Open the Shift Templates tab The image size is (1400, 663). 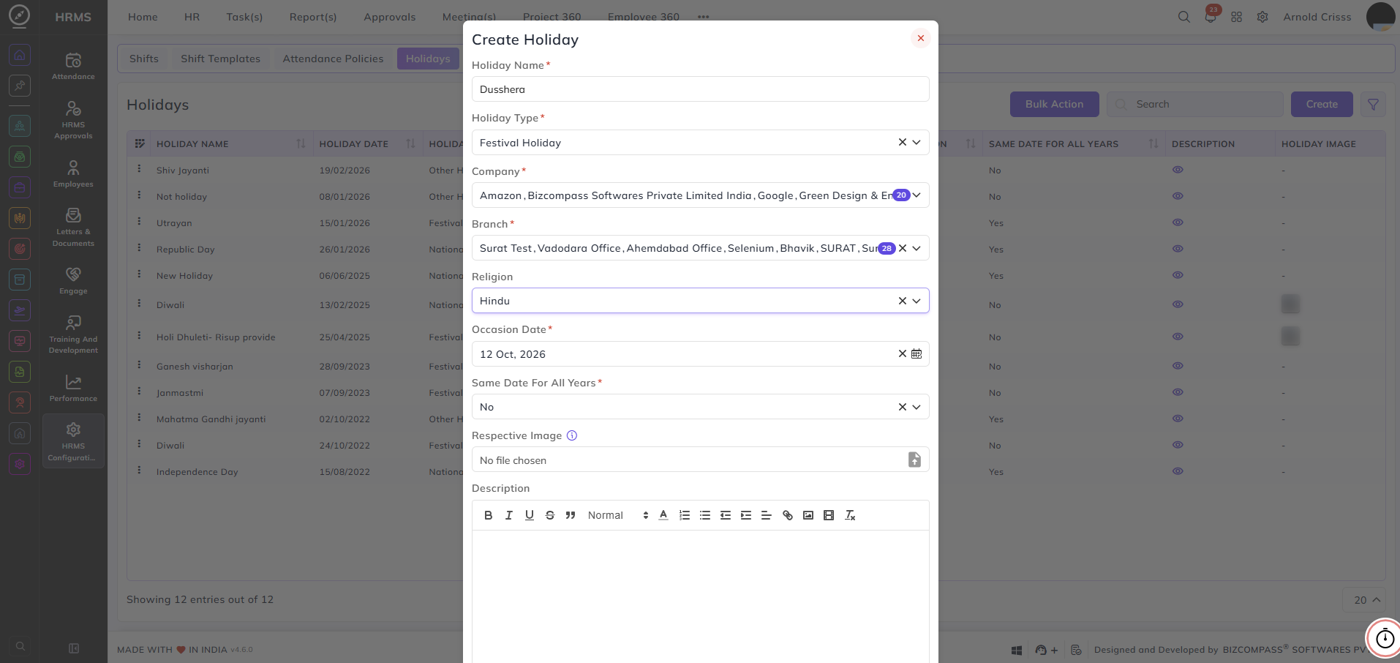point(220,59)
